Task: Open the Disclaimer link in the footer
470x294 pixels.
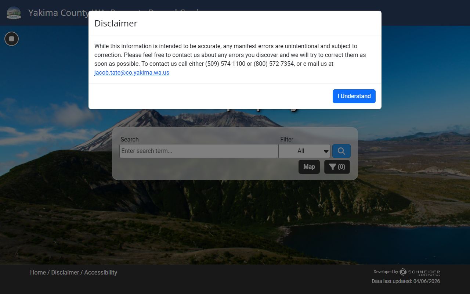Action: coord(65,272)
